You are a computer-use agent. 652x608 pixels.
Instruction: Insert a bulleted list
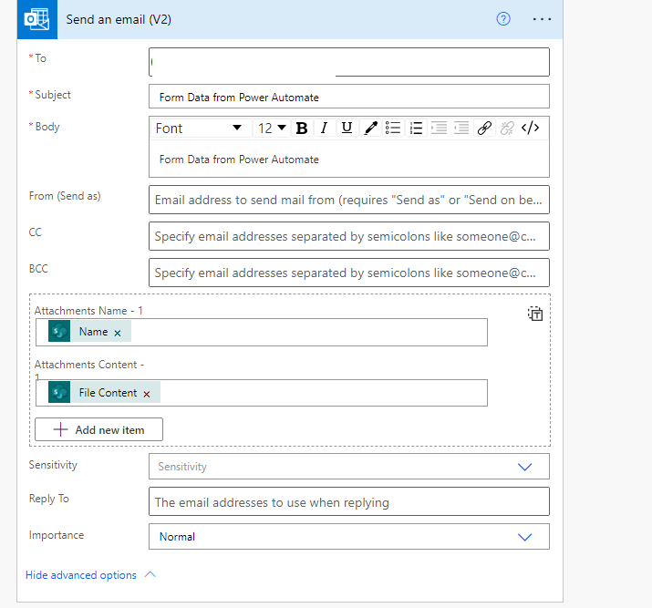pyautogui.click(x=393, y=129)
